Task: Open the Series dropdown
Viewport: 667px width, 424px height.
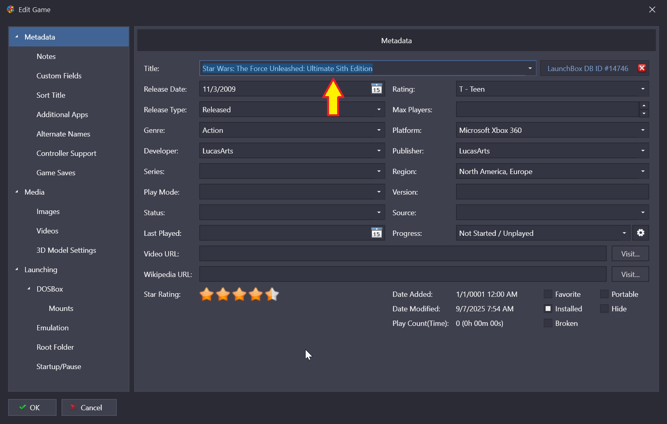Action: 379,171
